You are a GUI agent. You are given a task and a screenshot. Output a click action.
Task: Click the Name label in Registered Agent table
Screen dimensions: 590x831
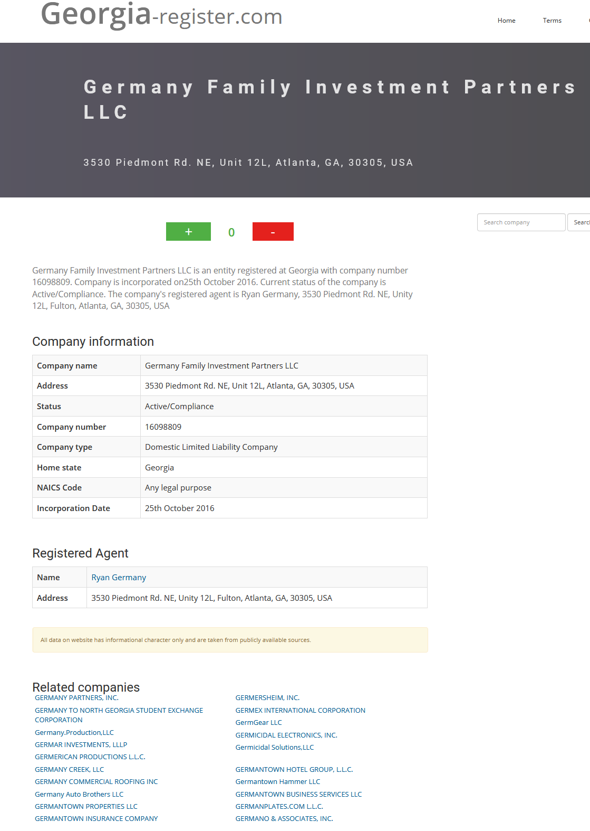[49, 578]
